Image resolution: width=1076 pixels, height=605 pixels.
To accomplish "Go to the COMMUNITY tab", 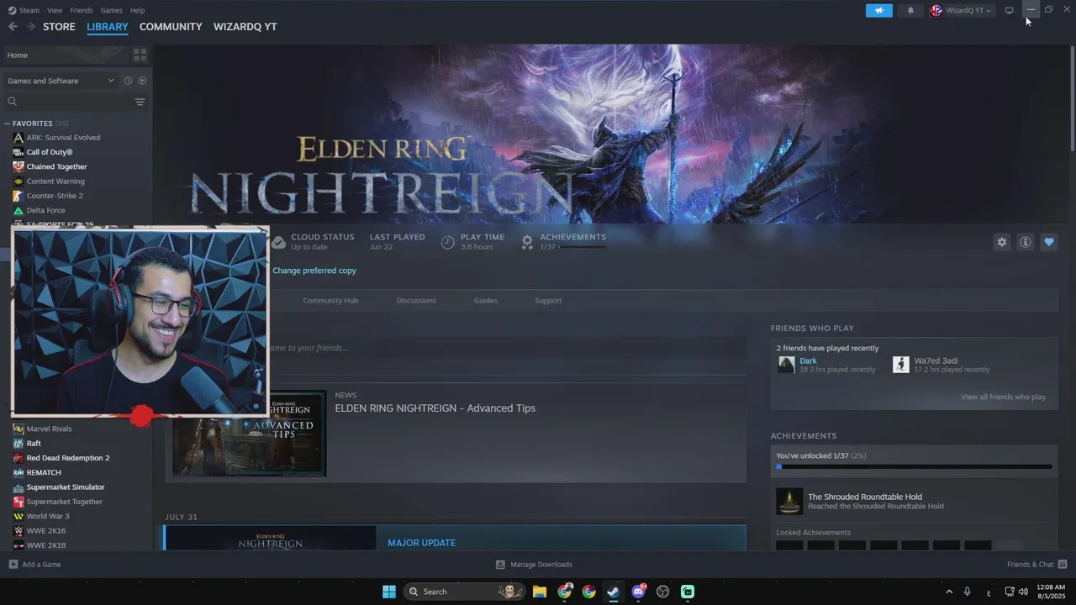I will 171,27.
